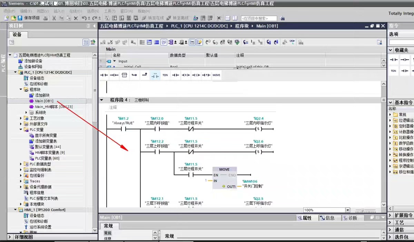Open the 视图(V) menu
This screenshot has width=414, height=242.
pyautogui.click(x=43, y=11)
